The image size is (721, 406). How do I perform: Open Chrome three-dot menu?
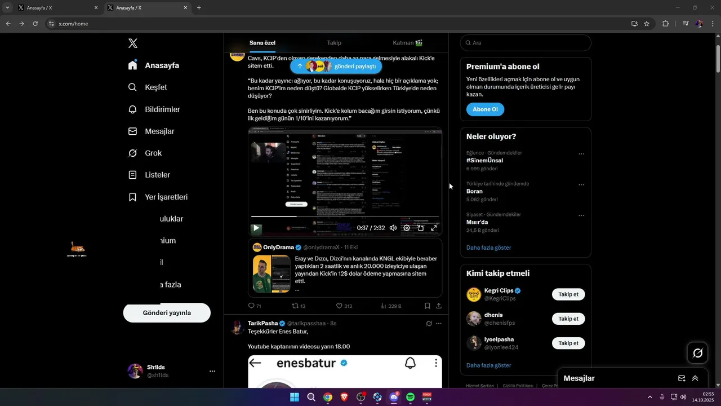point(713,24)
